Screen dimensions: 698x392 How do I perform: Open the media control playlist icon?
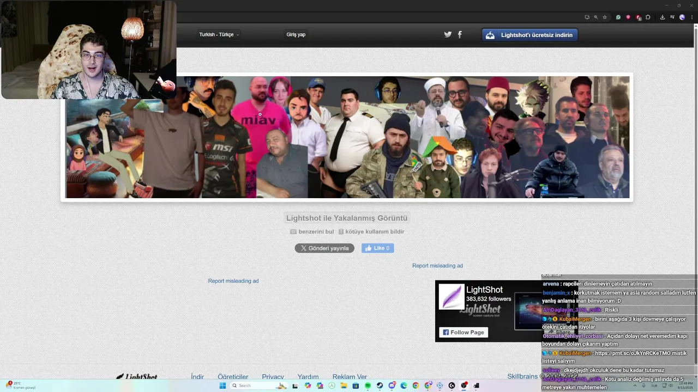coord(672,17)
